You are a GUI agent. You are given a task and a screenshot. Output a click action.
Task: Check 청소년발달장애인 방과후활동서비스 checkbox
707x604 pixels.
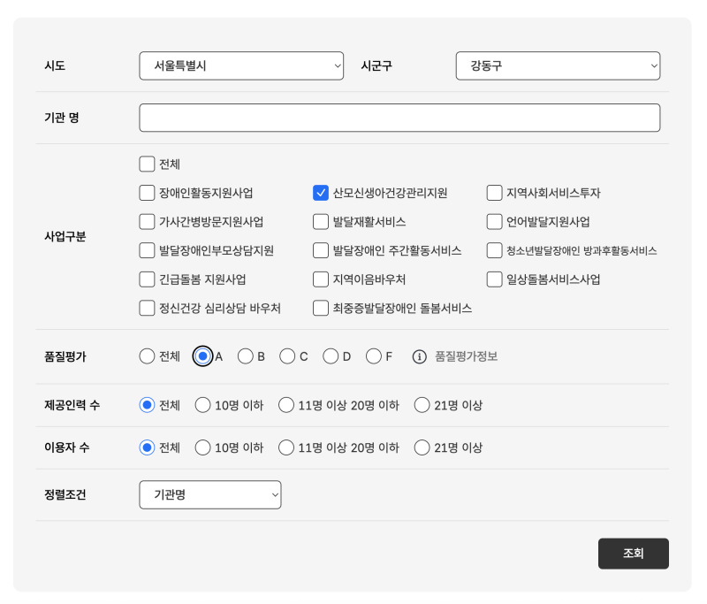(x=494, y=251)
